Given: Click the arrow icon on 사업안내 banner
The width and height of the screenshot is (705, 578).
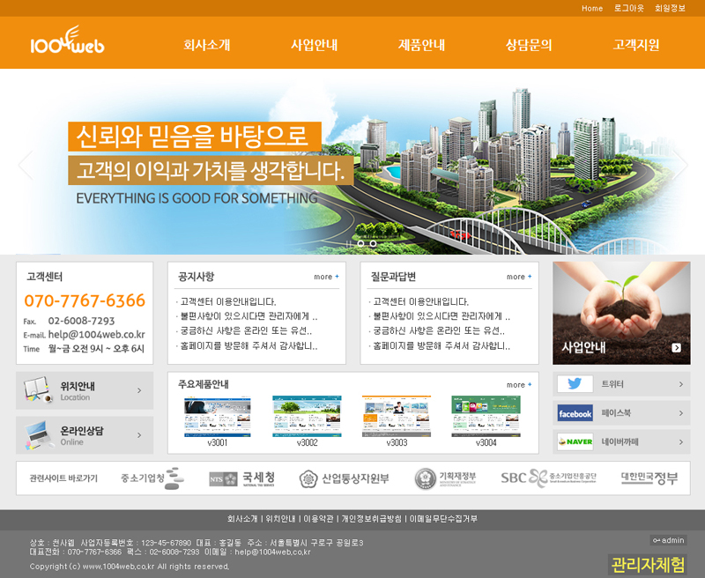Looking at the screenshot, I should click(676, 348).
